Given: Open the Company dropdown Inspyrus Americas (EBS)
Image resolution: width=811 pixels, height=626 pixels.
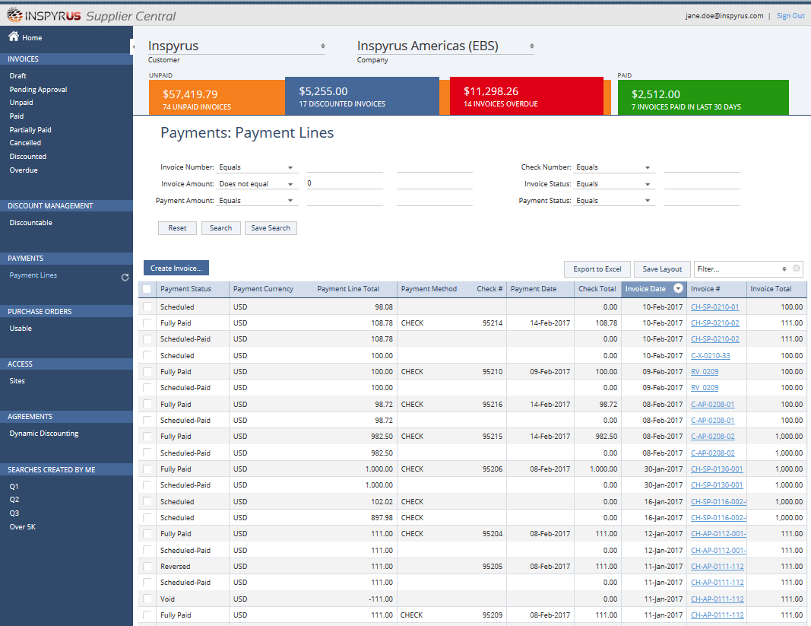Looking at the screenshot, I should (x=445, y=46).
